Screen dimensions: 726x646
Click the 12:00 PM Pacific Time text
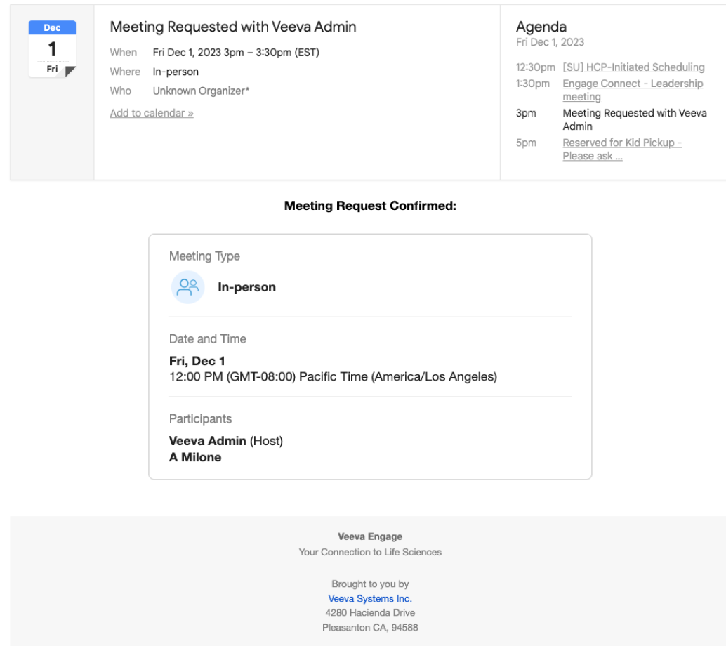(x=333, y=377)
